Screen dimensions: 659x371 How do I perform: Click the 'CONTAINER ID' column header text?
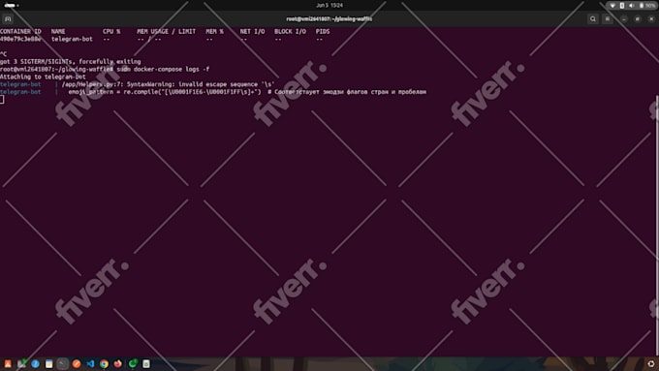pyautogui.click(x=20, y=32)
